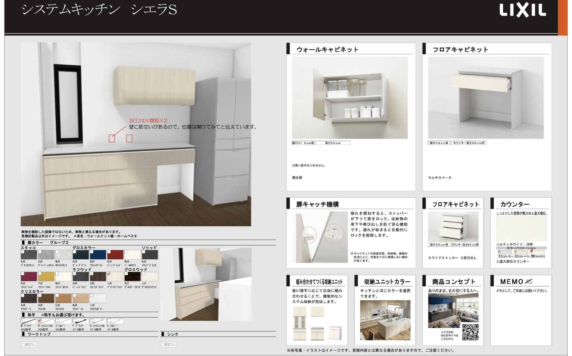
Task: Tick the KJ5 ブラックスタッコ checkbox
Action: [x=23, y=252]
